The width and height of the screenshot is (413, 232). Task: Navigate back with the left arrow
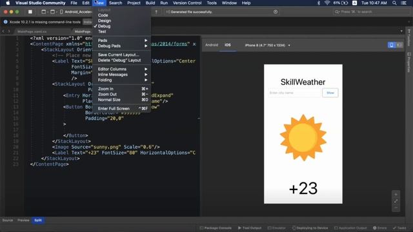pyautogui.click(x=3, y=32)
